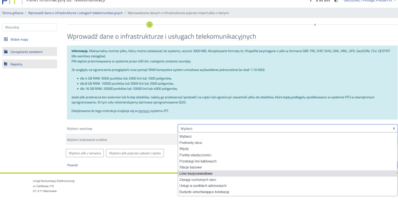Screen dimensions: 398x201
Task: Click bold Informacja. text in info box
Action: [80, 51]
